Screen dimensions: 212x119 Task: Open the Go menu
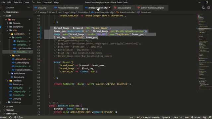click(33, 2)
